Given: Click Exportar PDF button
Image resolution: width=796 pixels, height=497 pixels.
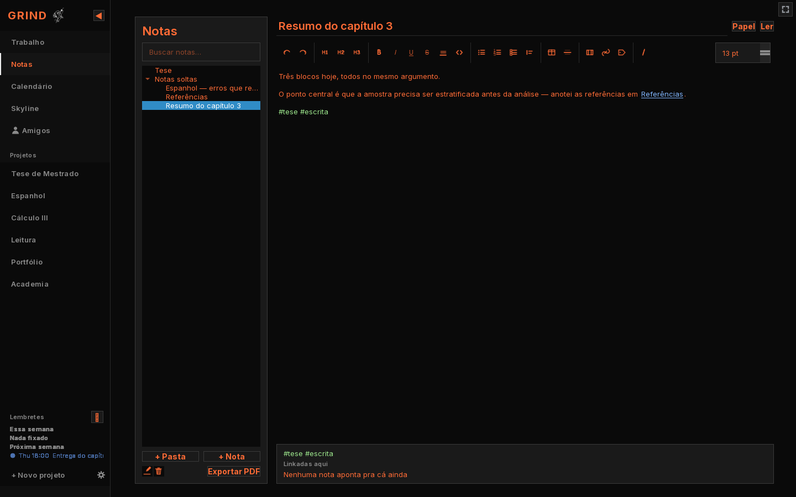Looking at the screenshot, I should coord(234,471).
